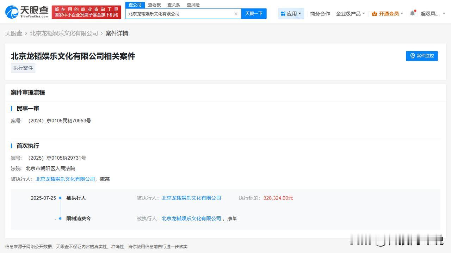Open the 应用 dropdown menu
This screenshot has width=451, height=253.
coord(291,14)
